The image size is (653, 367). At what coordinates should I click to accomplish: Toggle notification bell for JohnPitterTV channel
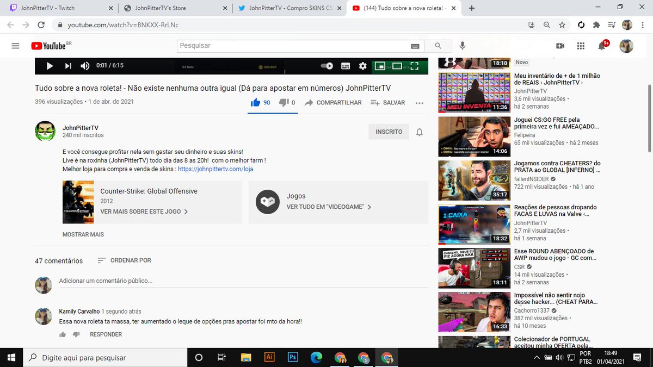pos(420,132)
